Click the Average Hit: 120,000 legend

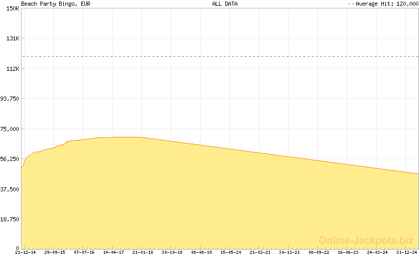point(383,4)
